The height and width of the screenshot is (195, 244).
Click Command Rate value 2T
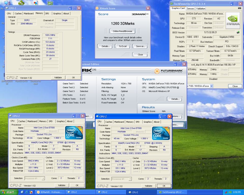point(50,59)
